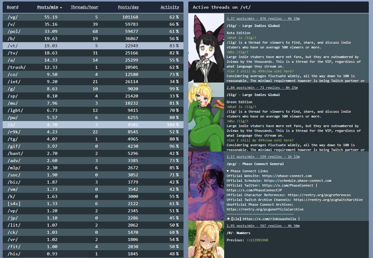Open thread link 2.17 posts/min 159 replies
The image size is (373, 258).
[x=263, y=157]
